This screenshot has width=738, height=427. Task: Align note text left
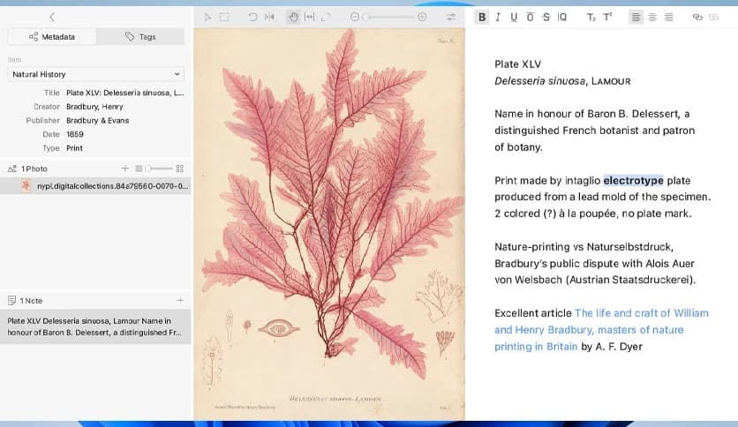tap(636, 18)
